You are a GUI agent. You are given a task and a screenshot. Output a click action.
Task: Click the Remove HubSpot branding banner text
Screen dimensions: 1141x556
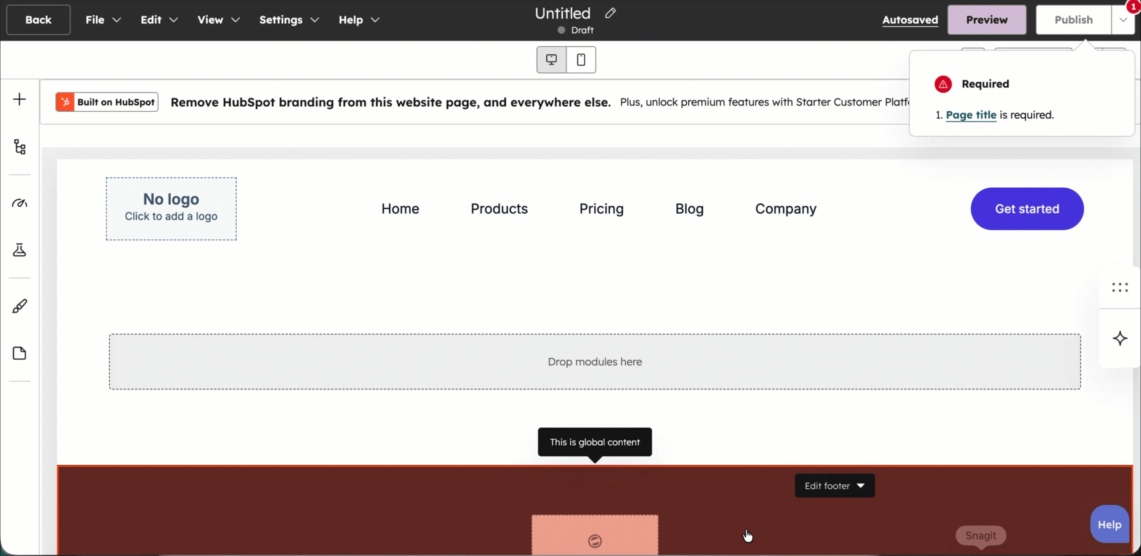coord(390,102)
